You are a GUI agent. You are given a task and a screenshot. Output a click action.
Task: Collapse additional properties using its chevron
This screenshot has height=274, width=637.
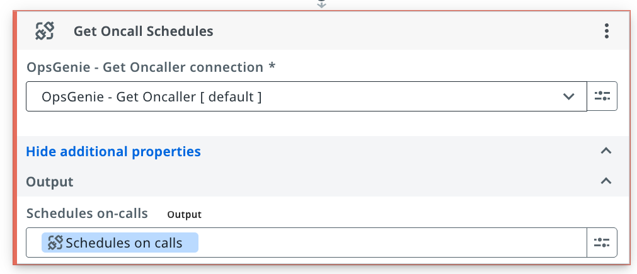click(x=605, y=151)
